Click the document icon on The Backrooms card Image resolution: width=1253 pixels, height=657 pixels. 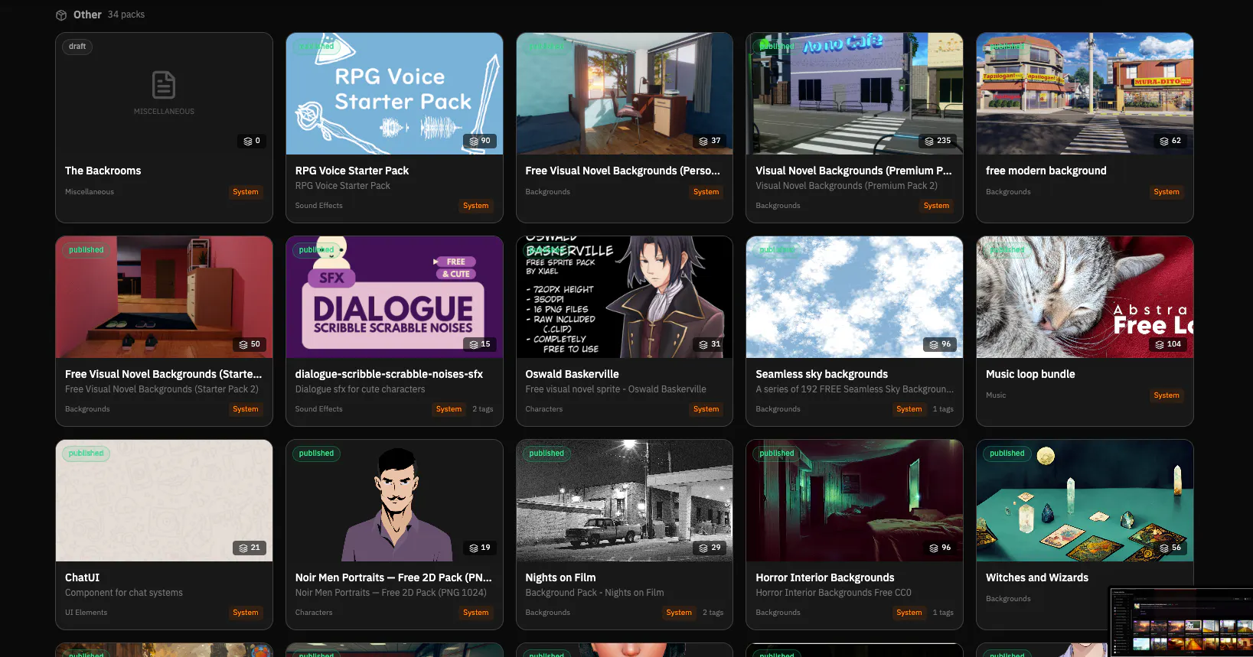[164, 85]
